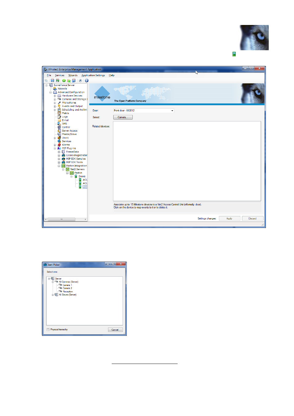Select the SMS tree node

click(64, 124)
